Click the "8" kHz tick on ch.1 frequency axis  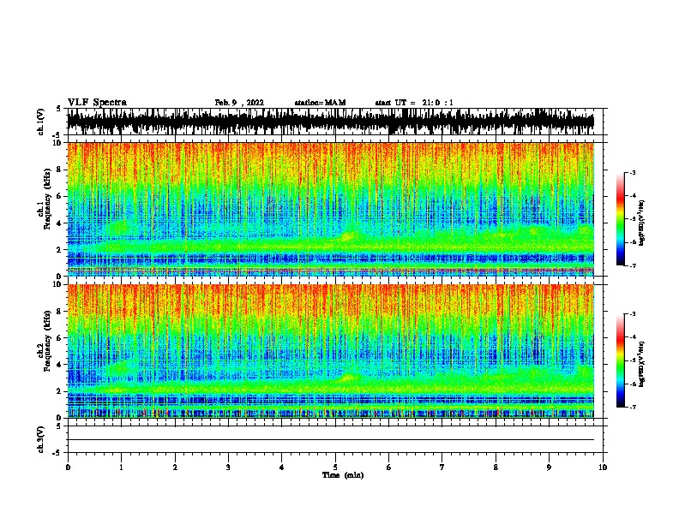coord(60,170)
